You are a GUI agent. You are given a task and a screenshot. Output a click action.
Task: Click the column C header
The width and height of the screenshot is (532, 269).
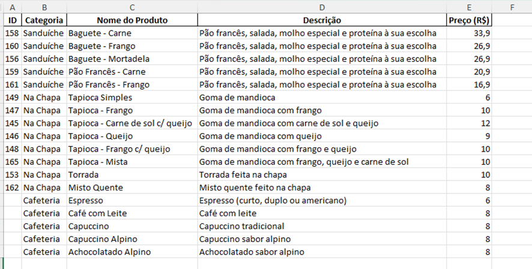coord(131,7)
